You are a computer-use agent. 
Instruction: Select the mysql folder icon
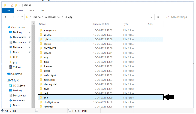point(41,89)
